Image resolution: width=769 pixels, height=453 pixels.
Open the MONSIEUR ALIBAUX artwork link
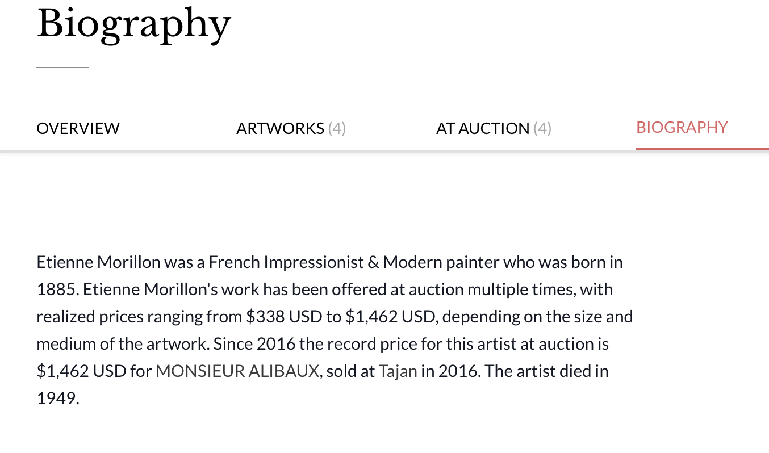click(237, 371)
